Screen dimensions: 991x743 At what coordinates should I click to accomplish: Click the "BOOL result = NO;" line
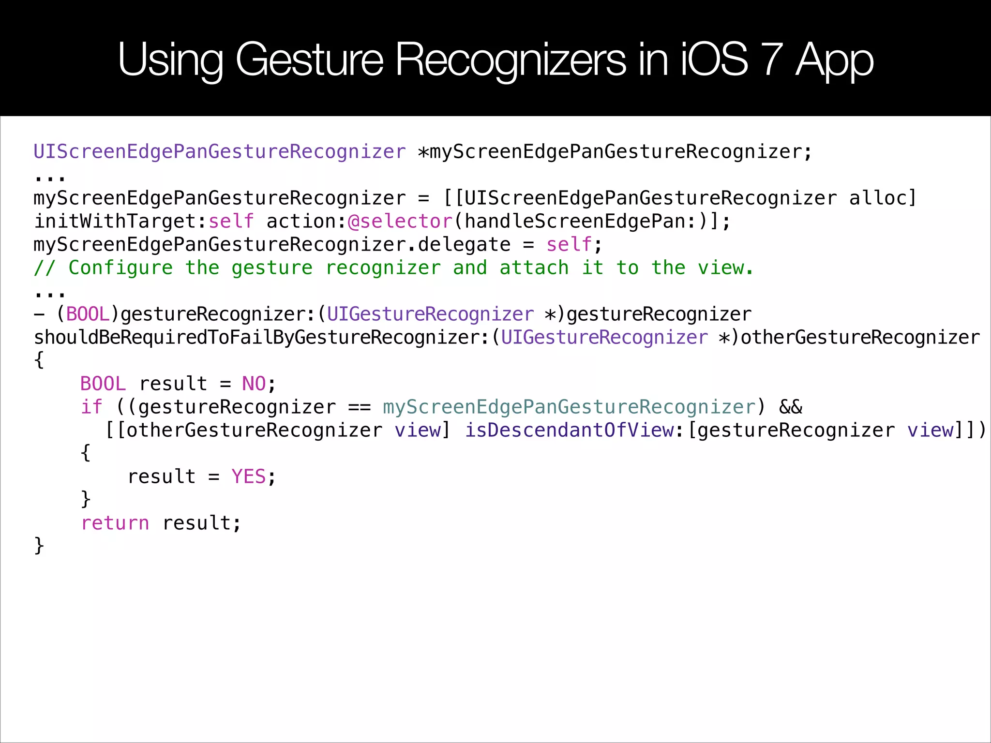click(178, 384)
